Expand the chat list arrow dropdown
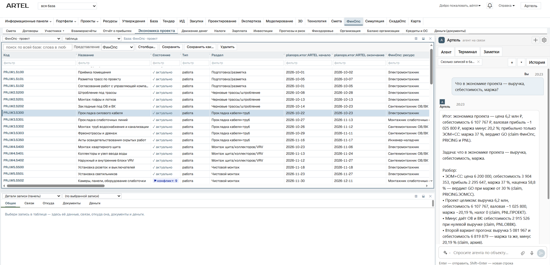Screen dimensions: 550x265 (x=521, y=62)
